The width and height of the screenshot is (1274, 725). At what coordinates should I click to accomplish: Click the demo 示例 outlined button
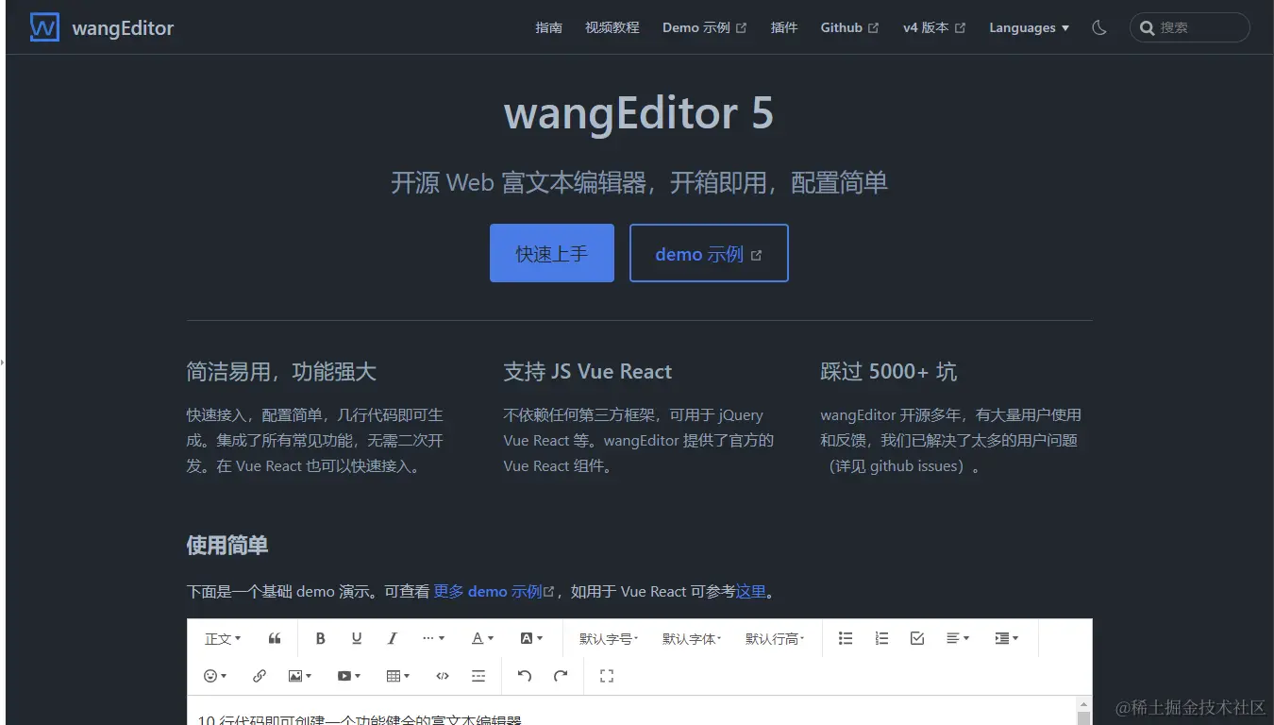coord(709,253)
